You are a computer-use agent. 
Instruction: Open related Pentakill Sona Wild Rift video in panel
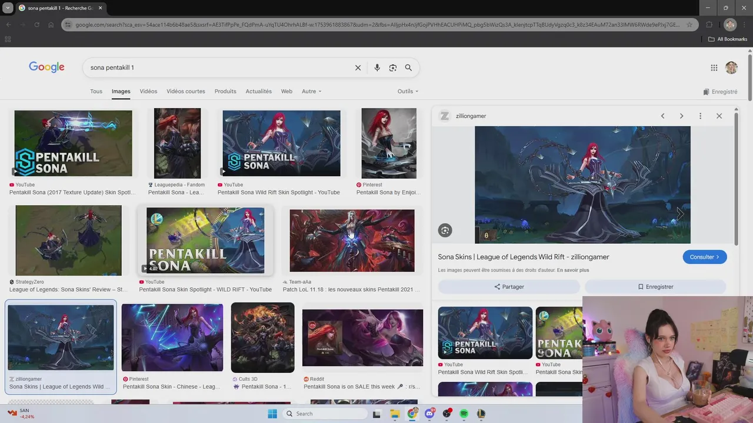tap(485, 333)
